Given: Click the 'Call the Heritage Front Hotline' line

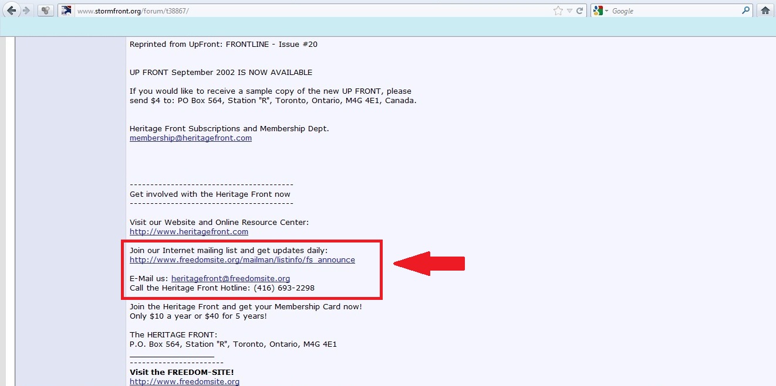Looking at the screenshot, I should click(x=222, y=288).
